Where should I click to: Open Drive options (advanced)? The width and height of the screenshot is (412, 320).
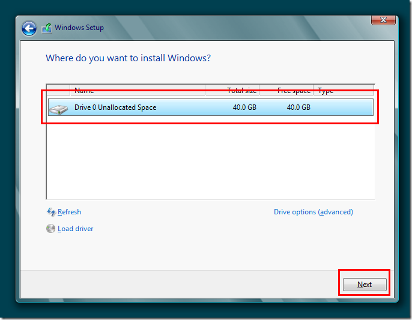pyautogui.click(x=314, y=212)
